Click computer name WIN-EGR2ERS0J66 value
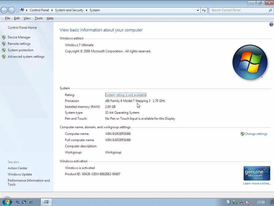This screenshot has width=274, height=206. click(118, 134)
